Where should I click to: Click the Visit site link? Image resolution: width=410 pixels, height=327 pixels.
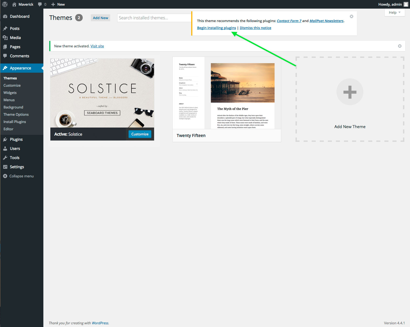(97, 46)
